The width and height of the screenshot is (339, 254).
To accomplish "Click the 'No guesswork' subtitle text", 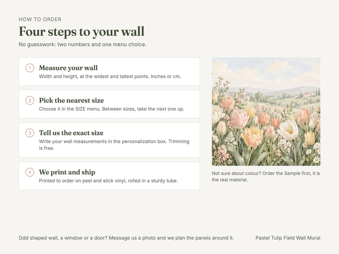I will pyautogui.click(x=82, y=44).
